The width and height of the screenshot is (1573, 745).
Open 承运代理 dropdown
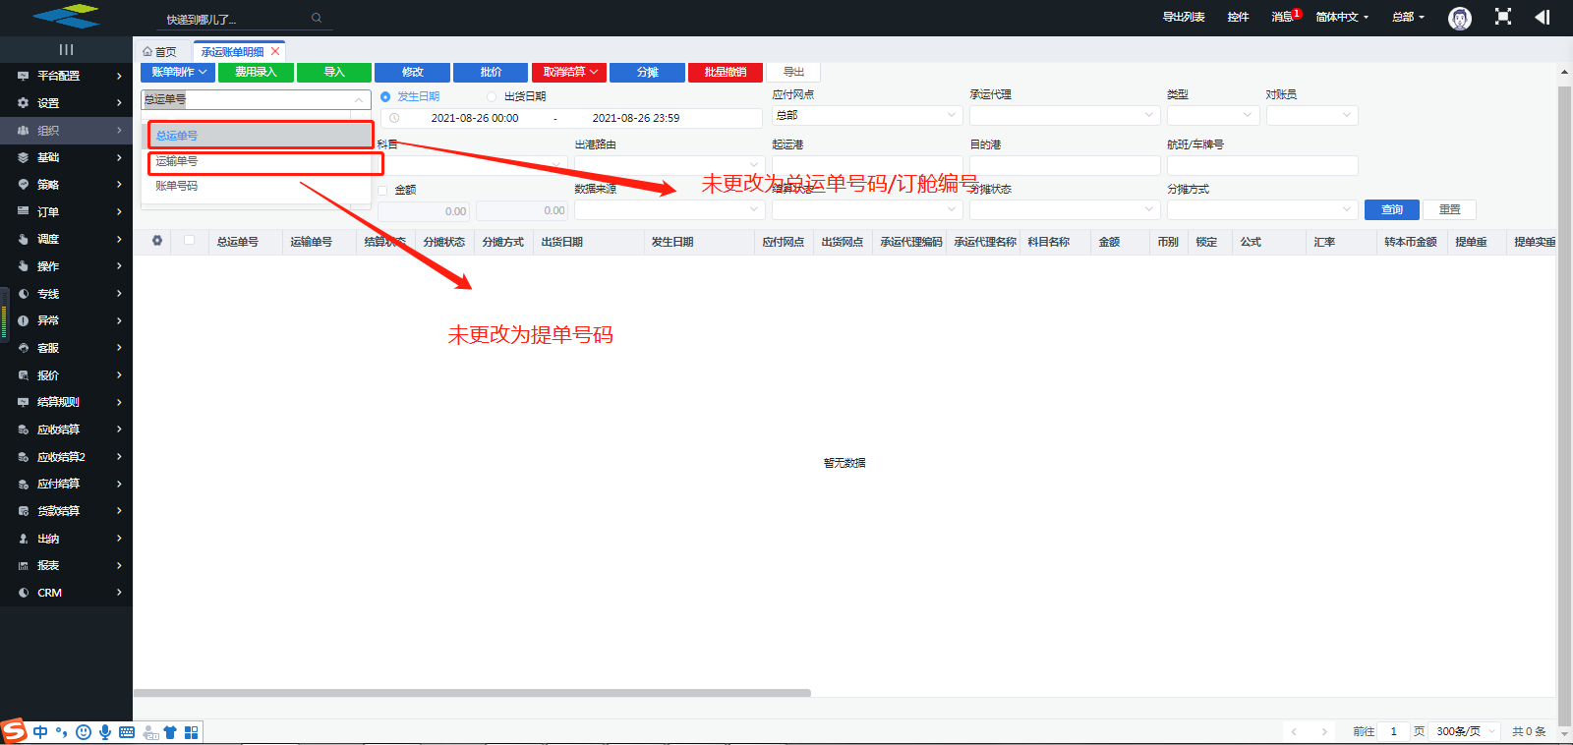click(x=1065, y=115)
